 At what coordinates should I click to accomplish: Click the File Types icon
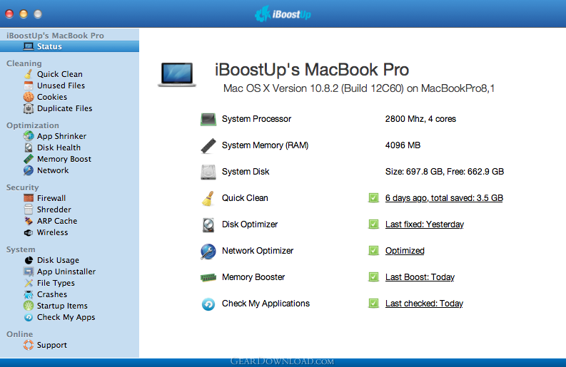(x=29, y=283)
